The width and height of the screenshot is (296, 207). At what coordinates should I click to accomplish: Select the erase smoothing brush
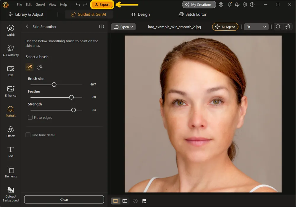point(40,67)
